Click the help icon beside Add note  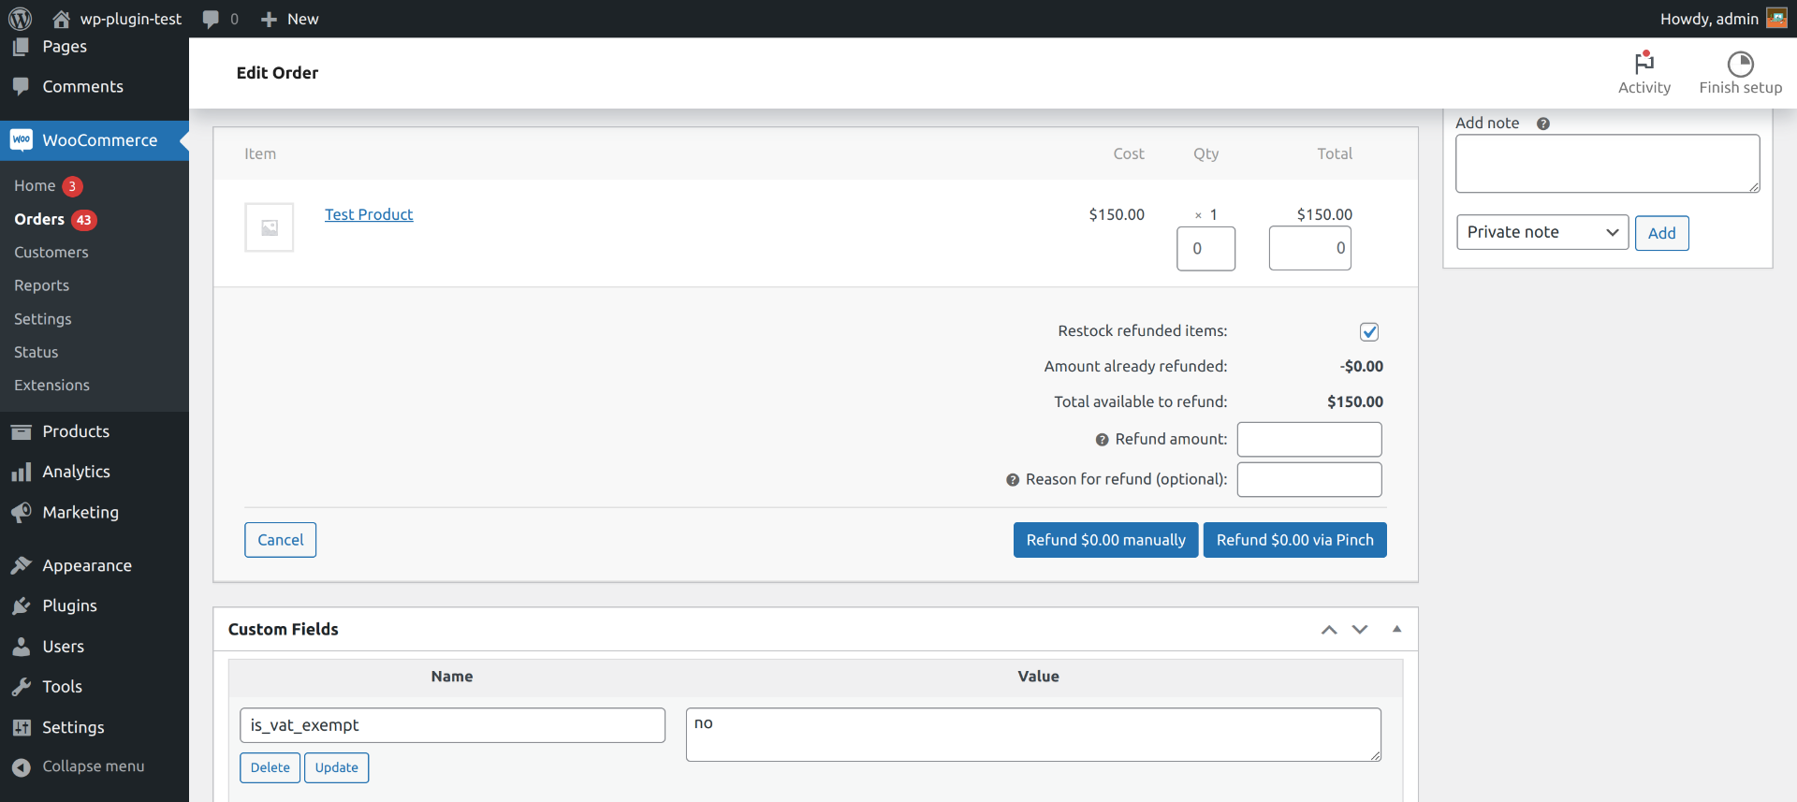tap(1543, 124)
